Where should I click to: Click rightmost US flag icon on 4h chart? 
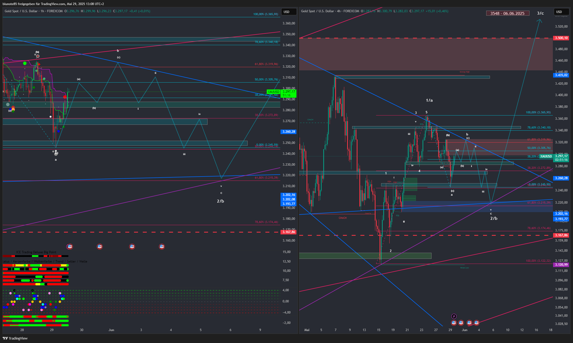coord(477,323)
